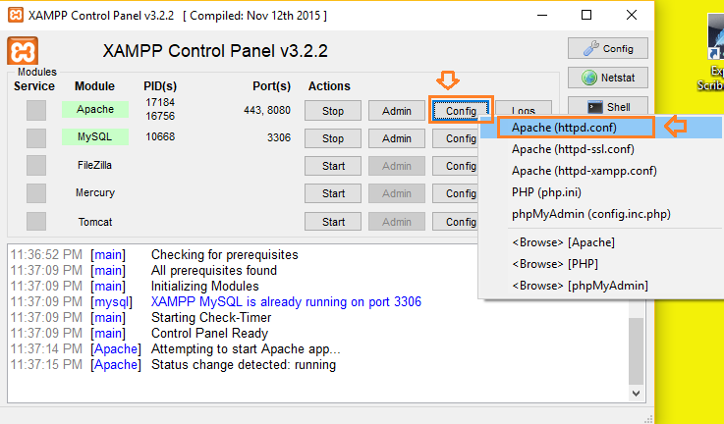Click the Tomcat Config button
Viewport: 724px width, 424px height.
coord(455,222)
